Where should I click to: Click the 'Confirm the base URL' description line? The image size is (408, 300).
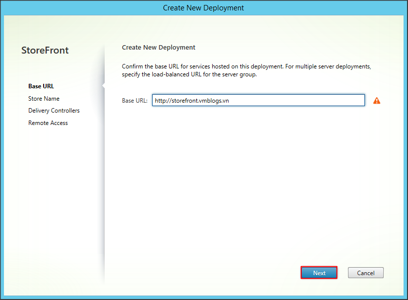pyautogui.click(x=246, y=66)
